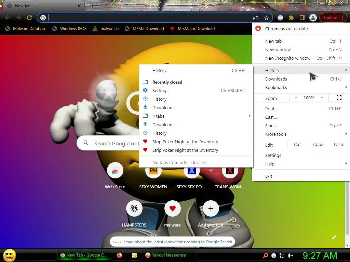The height and width of the screenshot is (262, 350).
Task: Open the Windows ISOS bookmark
Action: pyautogui.click(x=69, y=29)
